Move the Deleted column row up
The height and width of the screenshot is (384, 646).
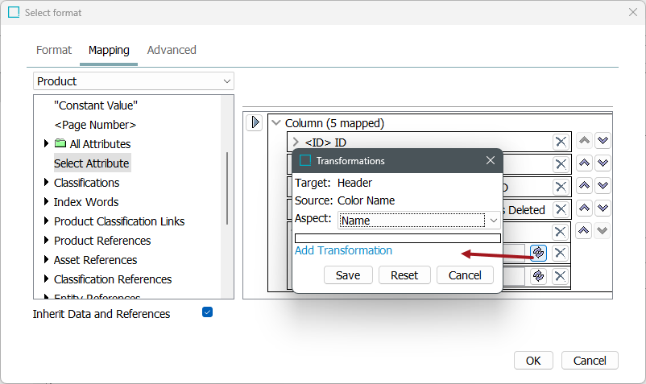[x=584, y=208]
